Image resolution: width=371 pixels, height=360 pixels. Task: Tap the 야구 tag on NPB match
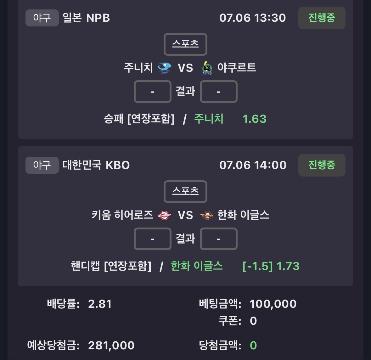click(x=42, y=18)
